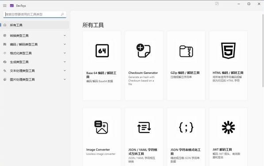The image size is (264, 166).
Task: Click the GZip zipped folder icon
Action: [x=186, y=52]
